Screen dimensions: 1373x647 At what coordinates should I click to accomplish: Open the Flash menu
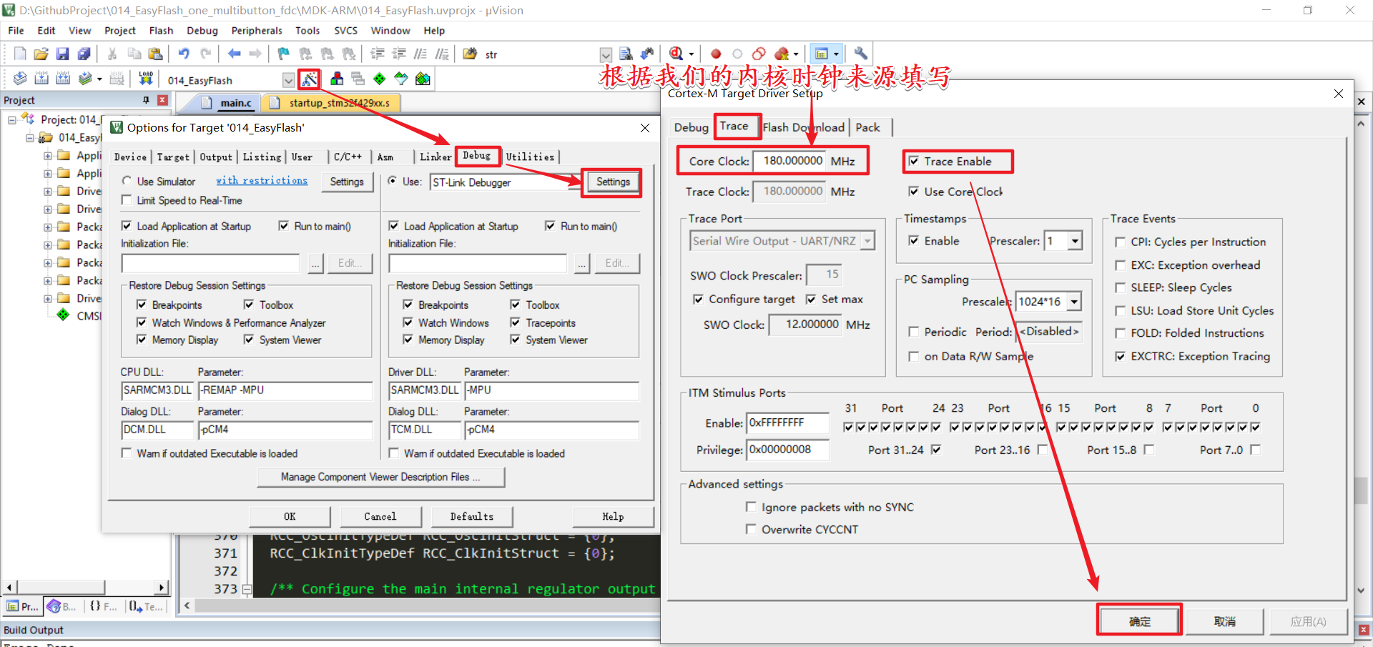click(x=161, y=31)
